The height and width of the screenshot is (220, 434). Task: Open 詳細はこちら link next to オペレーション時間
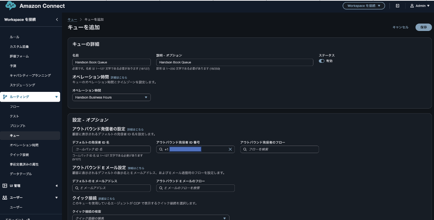click(x=119, y=77)
